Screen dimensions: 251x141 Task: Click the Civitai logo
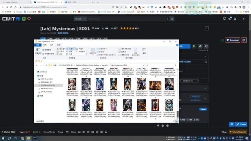pos(11,19)
